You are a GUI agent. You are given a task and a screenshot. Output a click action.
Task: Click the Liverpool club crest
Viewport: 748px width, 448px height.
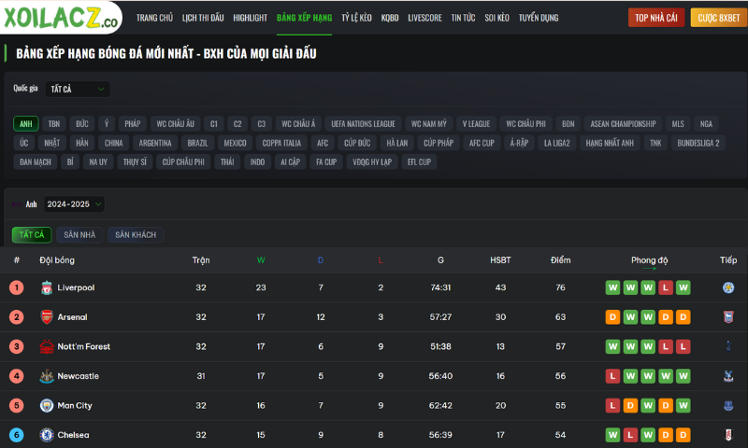[46, 287]
